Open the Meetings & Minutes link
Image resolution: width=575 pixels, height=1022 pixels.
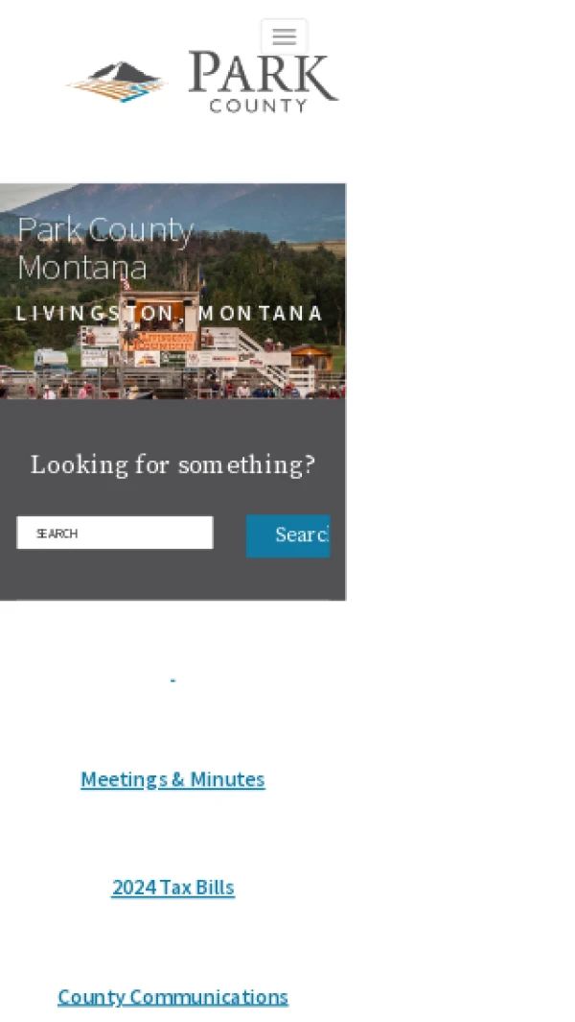tap(172, 779)
